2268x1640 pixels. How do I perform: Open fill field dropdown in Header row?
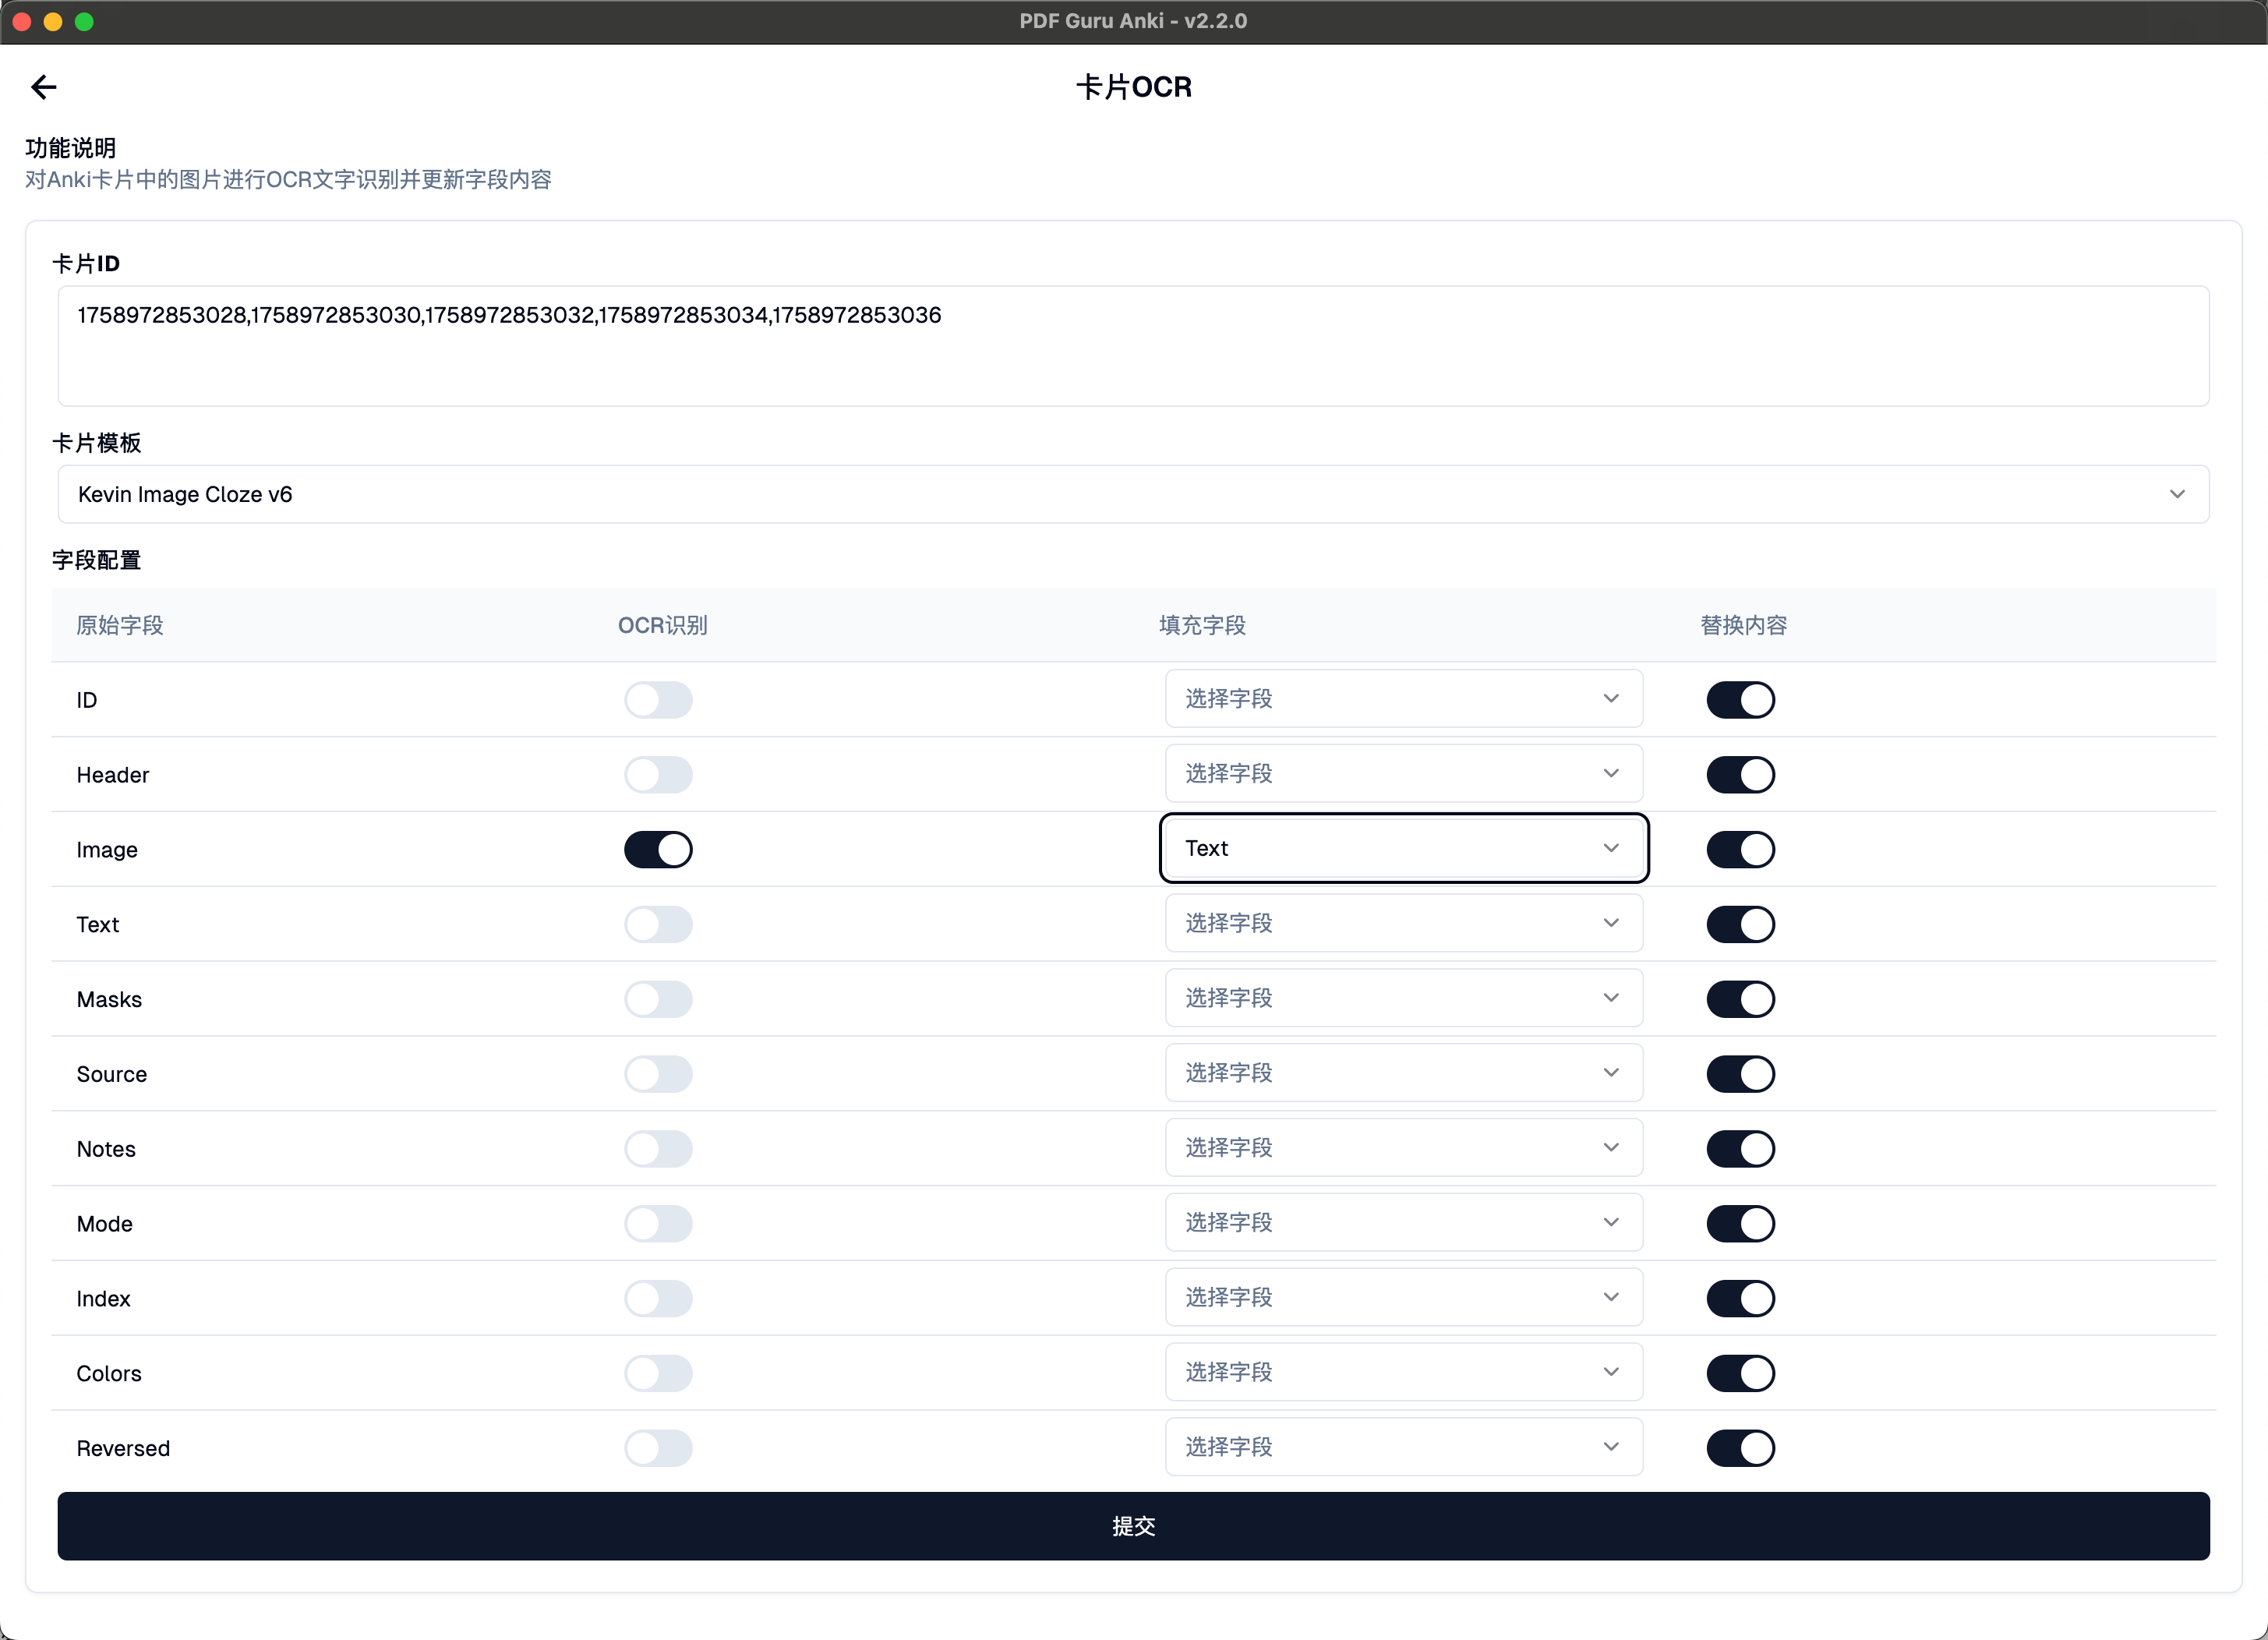(1403, 773)
